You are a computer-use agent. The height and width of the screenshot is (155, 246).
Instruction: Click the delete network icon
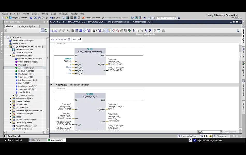point(56,30)
